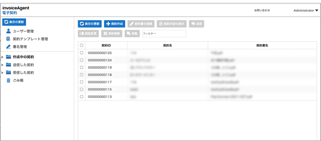Check the box for contract 000000000119
Image resolution: width=321 pixels, height=141 pixels.
82,67
